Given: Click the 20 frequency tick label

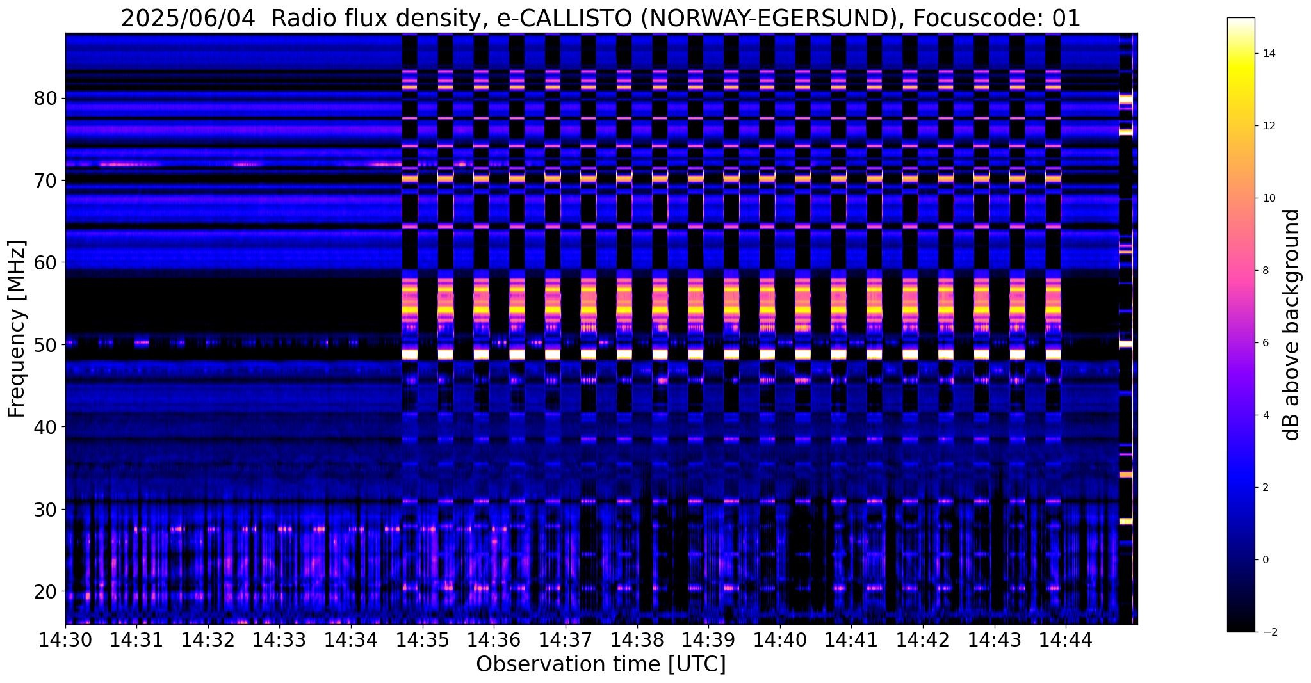Looking at the screenshot, I should click(45, 591).
